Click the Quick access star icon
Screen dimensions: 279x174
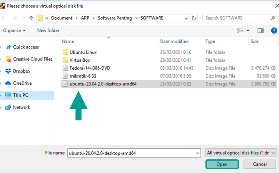point(8,47)
